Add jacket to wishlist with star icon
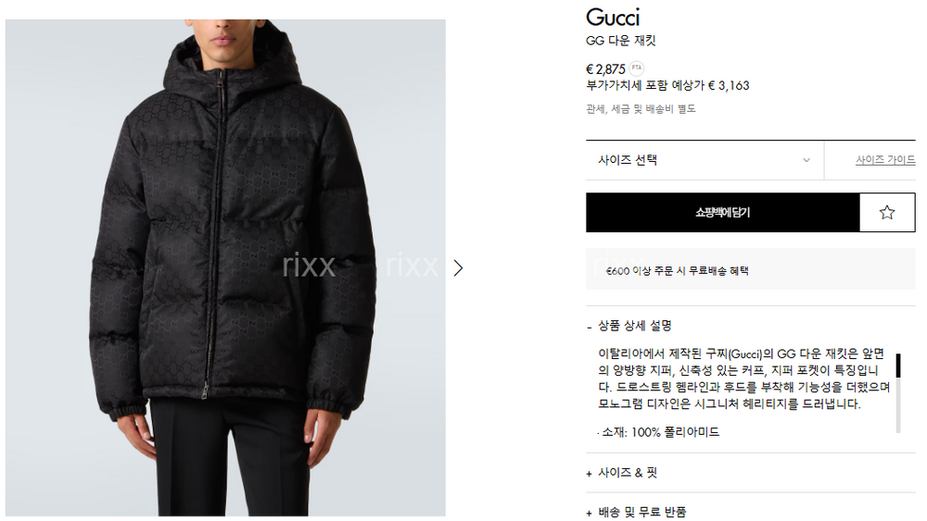 [x=887, y=213]
